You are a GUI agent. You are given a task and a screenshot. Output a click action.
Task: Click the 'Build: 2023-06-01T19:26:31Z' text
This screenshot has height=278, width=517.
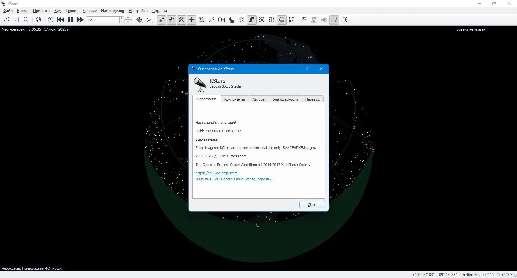[x=218, y=131]
